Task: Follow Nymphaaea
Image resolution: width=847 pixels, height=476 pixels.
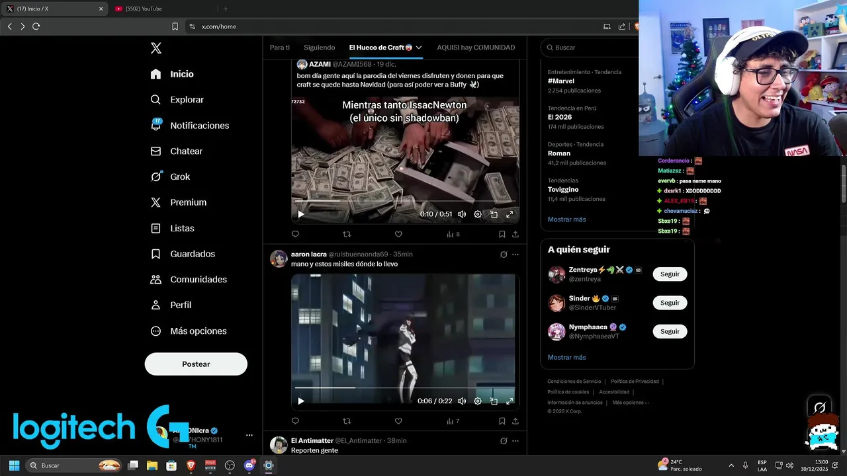Action: (670, 331)
